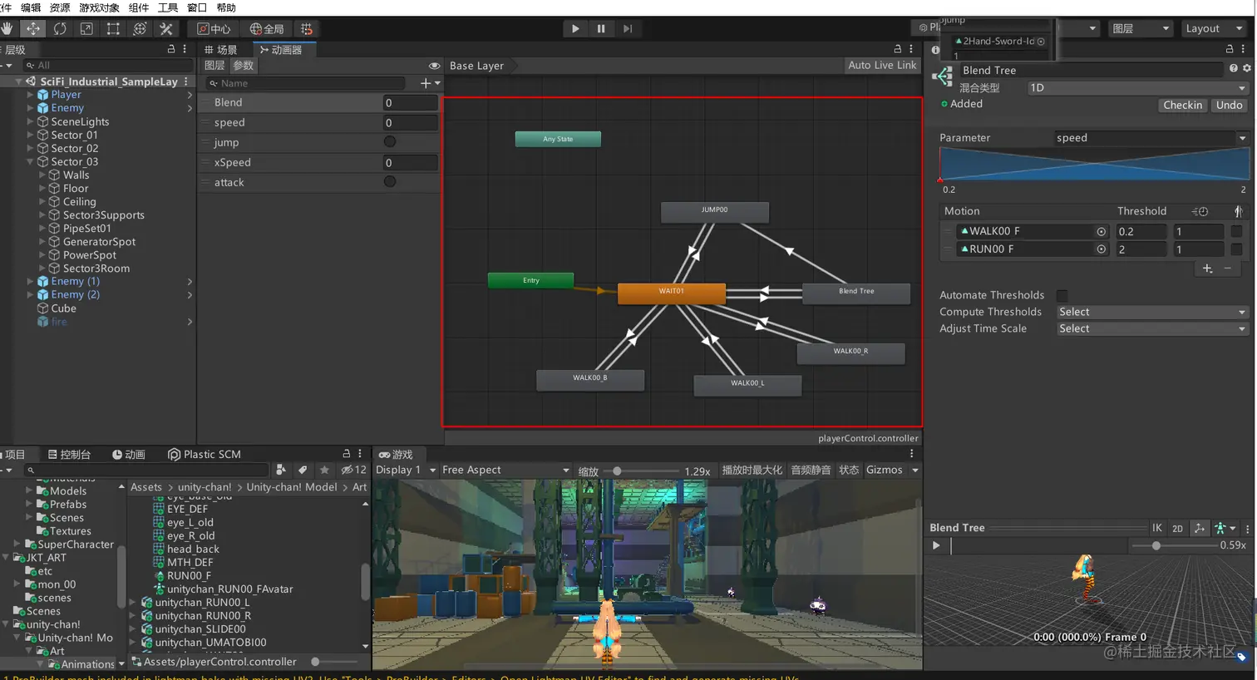Switch to the Plastic SCM tab
This screenshot has width=1257, height=680.
[205, 455]
